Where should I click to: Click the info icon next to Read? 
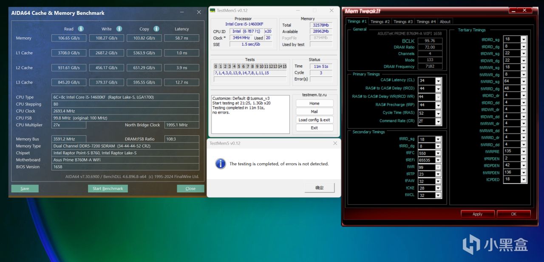click(x=81, y=29)
